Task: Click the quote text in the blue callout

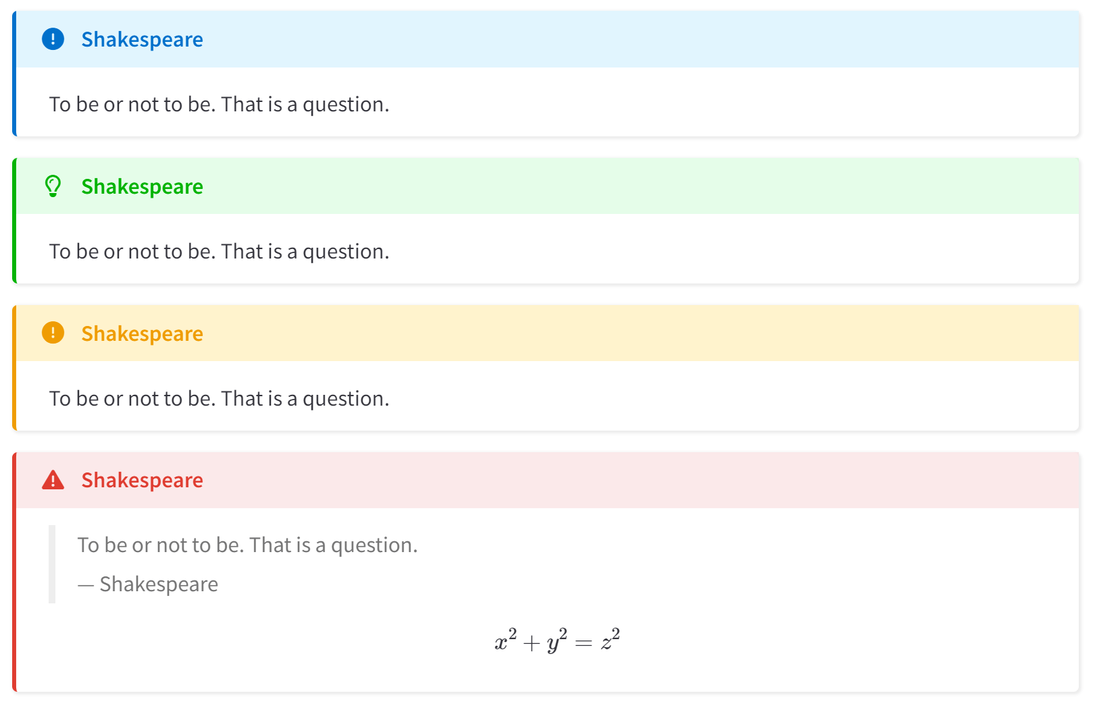Action: pyautogui.click(x=219, y=105)
